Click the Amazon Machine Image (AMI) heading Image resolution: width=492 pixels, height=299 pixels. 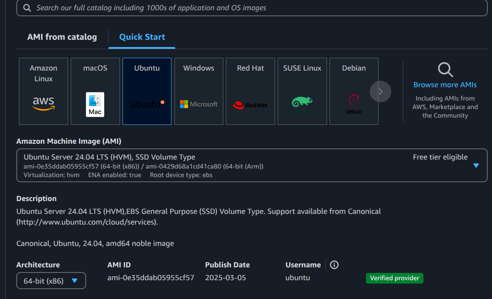point(69,141)
